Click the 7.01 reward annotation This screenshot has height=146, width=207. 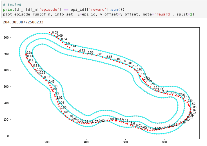100,54
